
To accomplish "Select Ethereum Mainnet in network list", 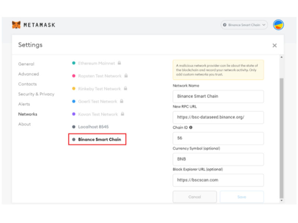I will [x=96, y=63].
